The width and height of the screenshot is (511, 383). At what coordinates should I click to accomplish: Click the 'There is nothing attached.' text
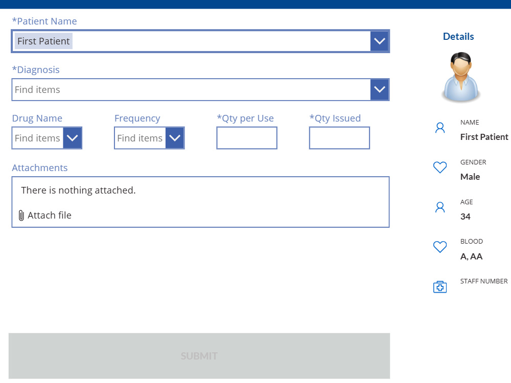78,190
